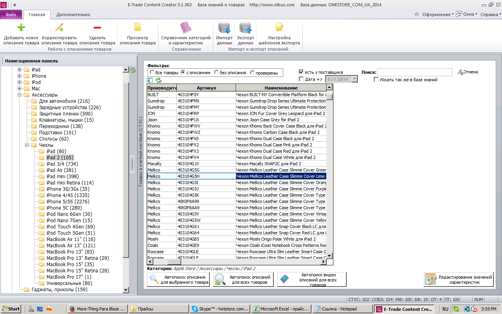Expand the Mac tree node

[x=20, y=89]
